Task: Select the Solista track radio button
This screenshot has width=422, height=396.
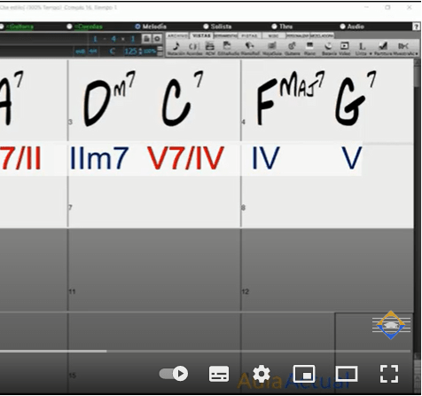Action: [206, 27]
